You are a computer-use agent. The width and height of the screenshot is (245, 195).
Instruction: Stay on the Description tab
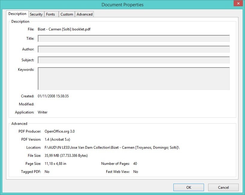17,14
